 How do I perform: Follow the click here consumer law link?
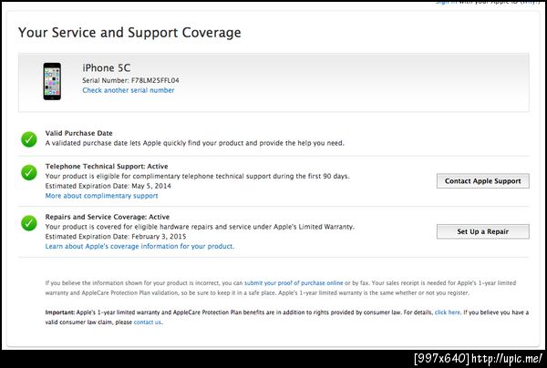pos(448,312)
